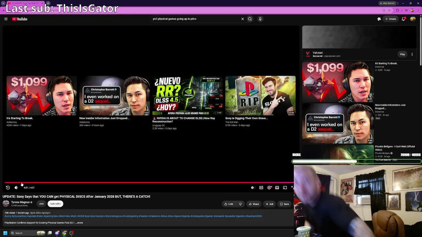
Task: Subscribe to Tyrone Magnus
Action: click(55, 204)
